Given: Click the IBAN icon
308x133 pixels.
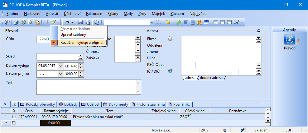Looking at the screenshot, I should [206, 22].
